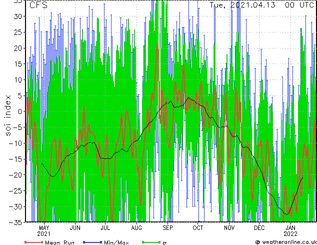The height and width of the screenshot is (245, 317).
Task: Click the y-axis value -35
Action: click(15, 222)
